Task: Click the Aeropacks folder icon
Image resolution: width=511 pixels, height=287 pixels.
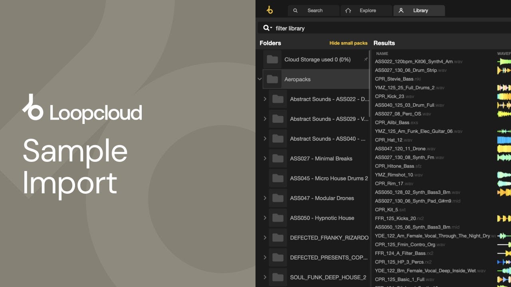Action: 272,79
